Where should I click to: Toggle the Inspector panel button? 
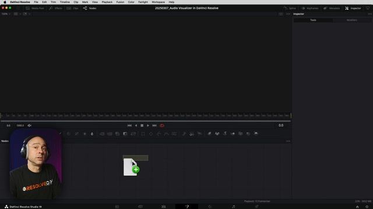pos(353,8)
